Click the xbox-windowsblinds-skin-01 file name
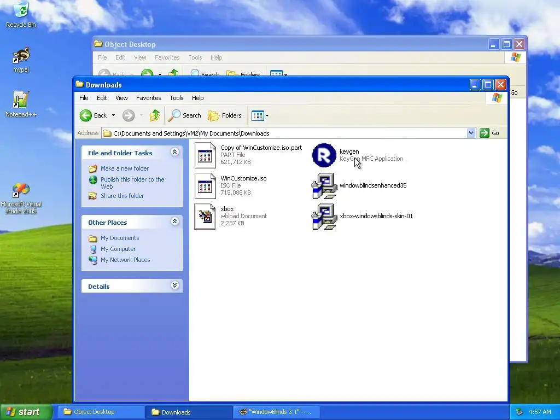Screen dimensions: 560x420 [x=376, y=216]
